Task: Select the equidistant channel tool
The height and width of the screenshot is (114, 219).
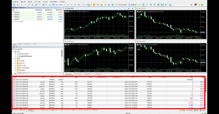Action: tap(33, 5)
